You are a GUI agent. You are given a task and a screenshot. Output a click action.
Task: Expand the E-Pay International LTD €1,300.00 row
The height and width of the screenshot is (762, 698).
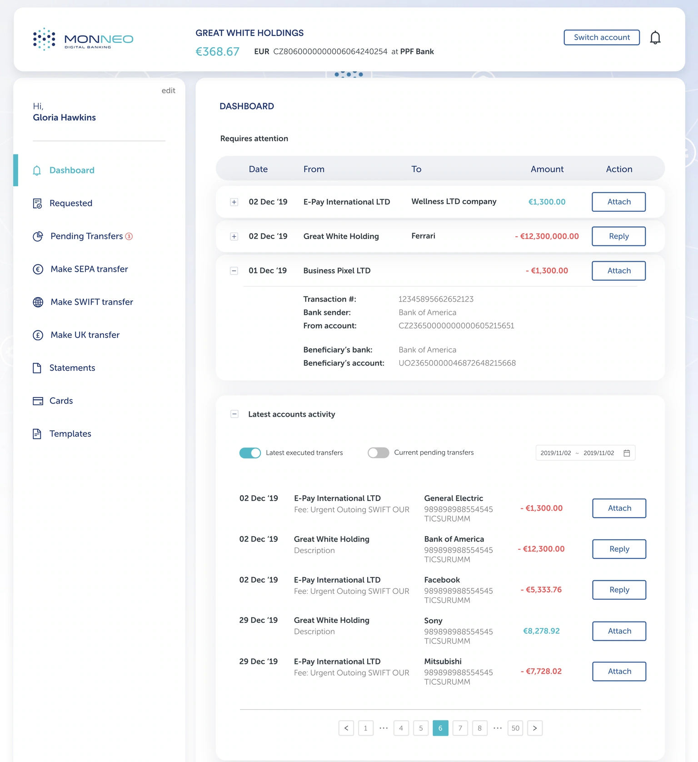(x=234, y=202)
